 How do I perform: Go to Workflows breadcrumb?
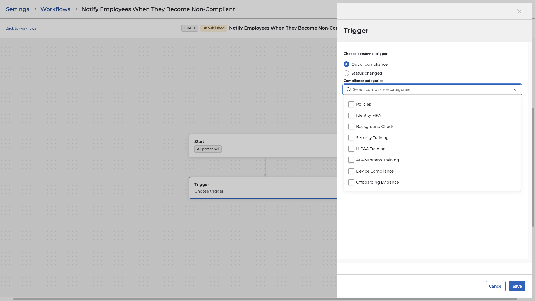[55, 9]
